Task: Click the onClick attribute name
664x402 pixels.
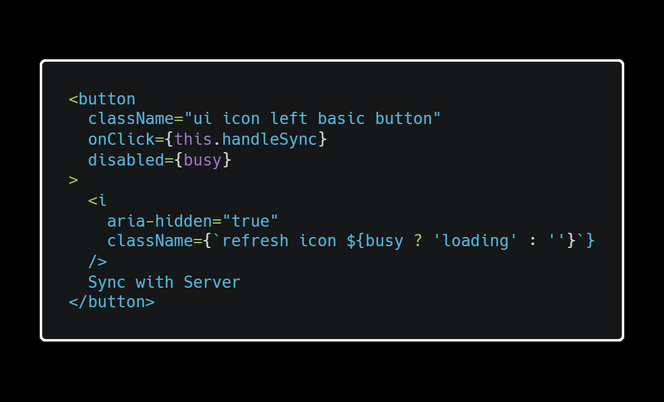Action: (122, 139)
